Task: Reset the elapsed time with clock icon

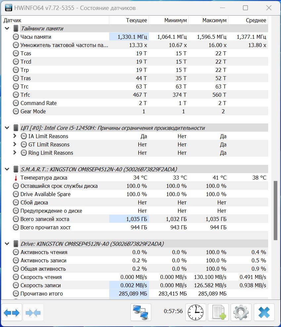Action: pyautogui.click(x=196, y=312)
